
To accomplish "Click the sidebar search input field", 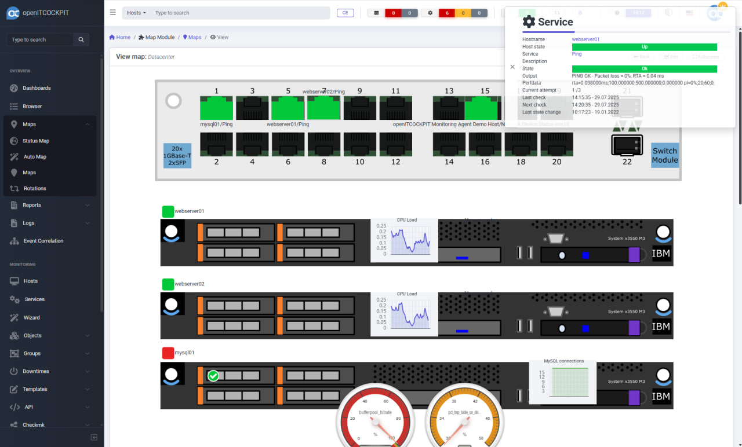I will point(40,39).
